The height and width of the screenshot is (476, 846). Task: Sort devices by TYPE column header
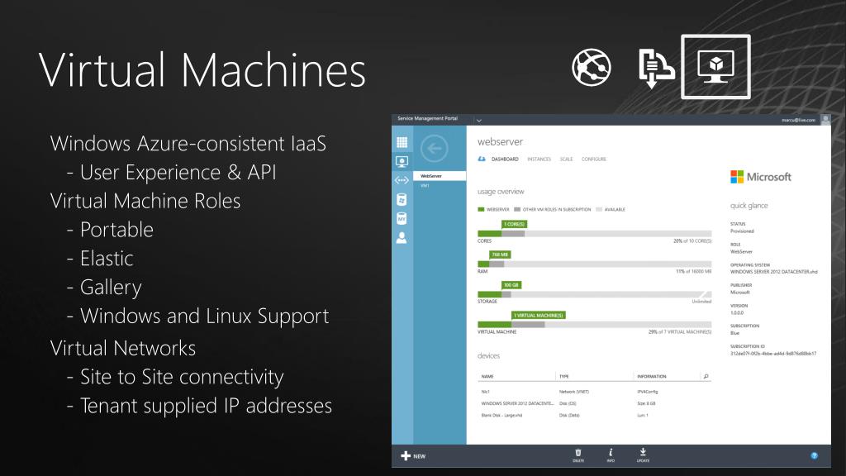[x=563, y=377]
